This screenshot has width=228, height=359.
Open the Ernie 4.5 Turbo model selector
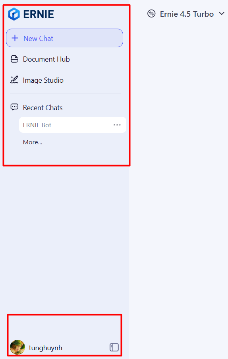coord(186,14)
